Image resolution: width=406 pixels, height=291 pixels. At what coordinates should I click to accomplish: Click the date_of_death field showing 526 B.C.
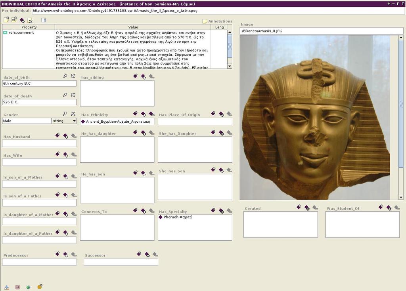(x=39, y=102)
